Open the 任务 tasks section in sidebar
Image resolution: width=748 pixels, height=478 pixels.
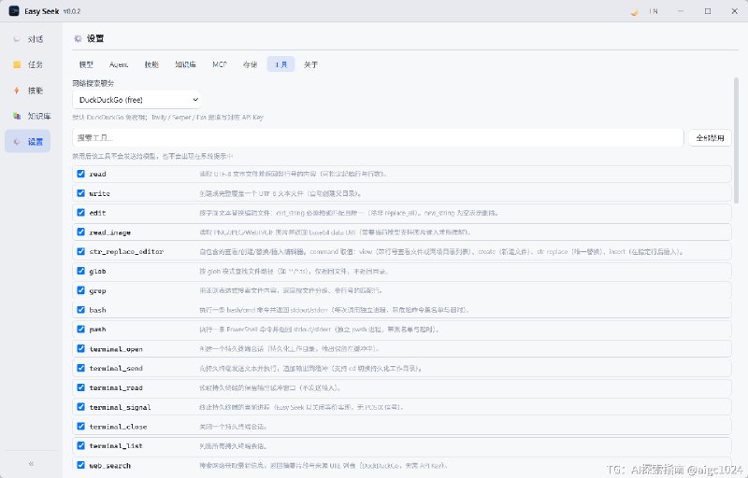pos(28,64)
